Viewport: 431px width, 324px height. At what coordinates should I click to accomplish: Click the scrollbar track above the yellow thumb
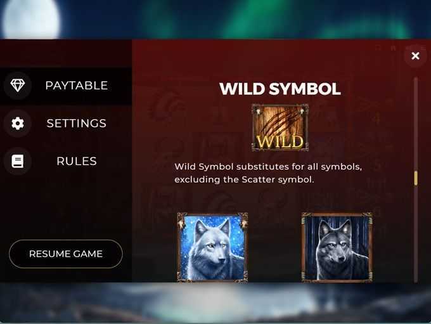(x=416, y=124)
